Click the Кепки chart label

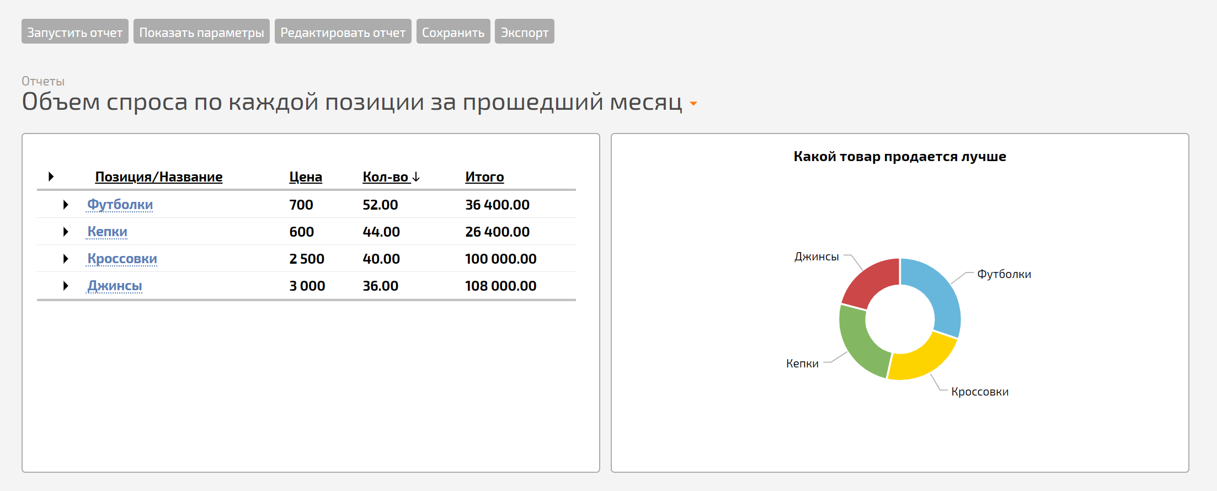802,364
